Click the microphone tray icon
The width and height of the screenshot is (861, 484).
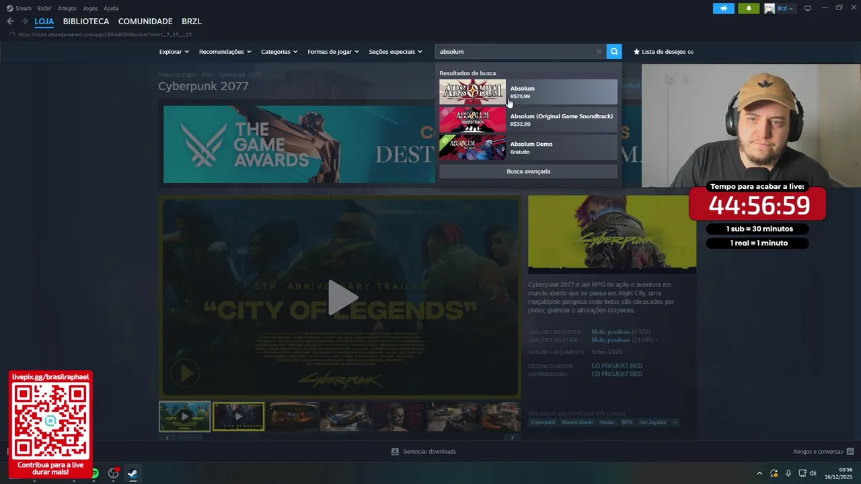788,473
